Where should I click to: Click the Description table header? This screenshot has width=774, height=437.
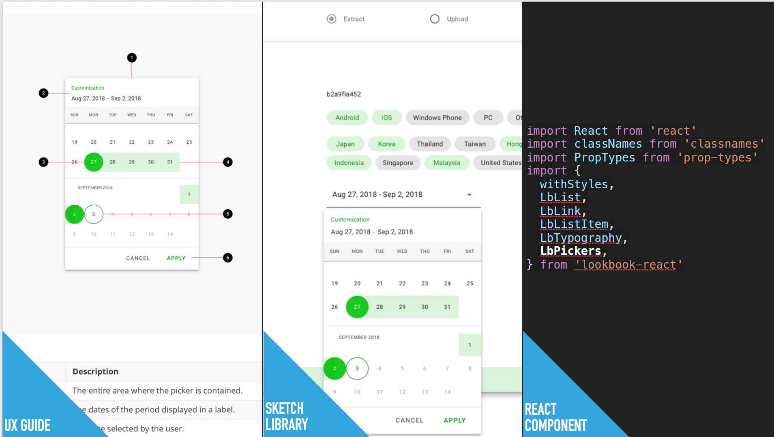(95, 372)
